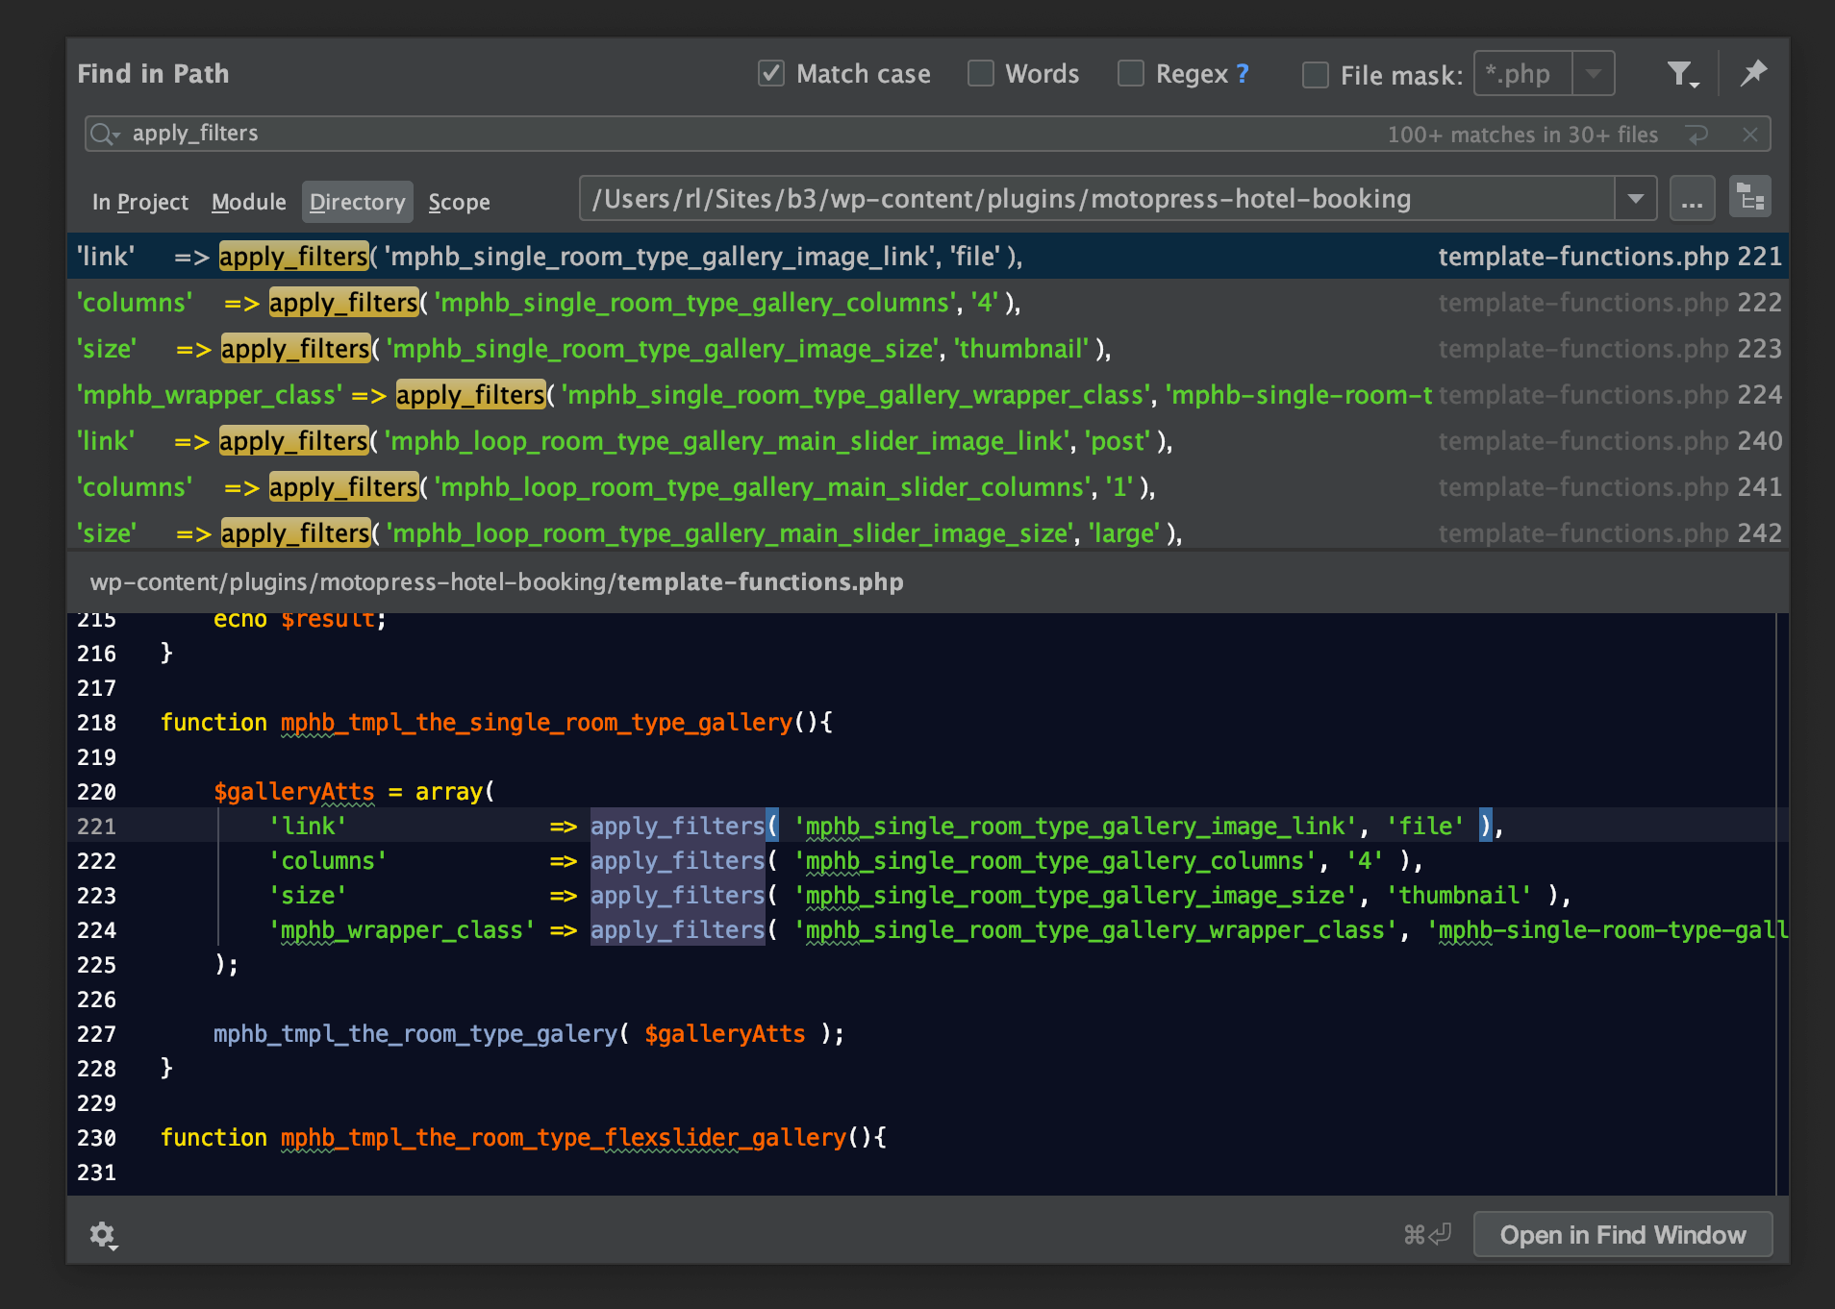Toggle the Match case checkbox

click(x=771, y=73)
